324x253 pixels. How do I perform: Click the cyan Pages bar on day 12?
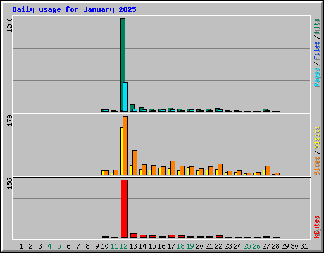(125, 97)
